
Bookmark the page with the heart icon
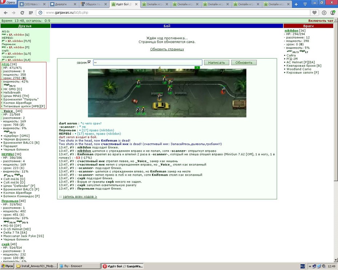coord(314,13)
